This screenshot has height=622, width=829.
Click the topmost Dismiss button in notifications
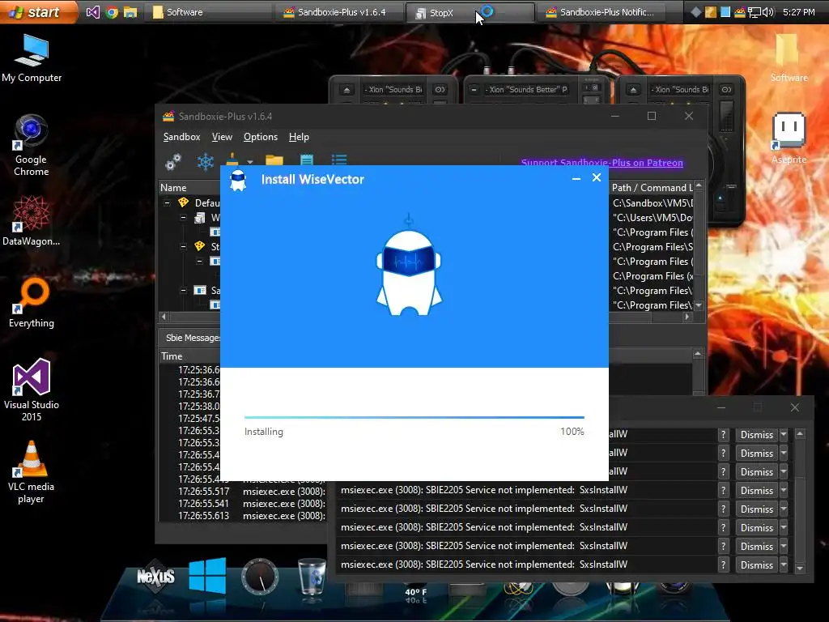(x=756, y=435)
